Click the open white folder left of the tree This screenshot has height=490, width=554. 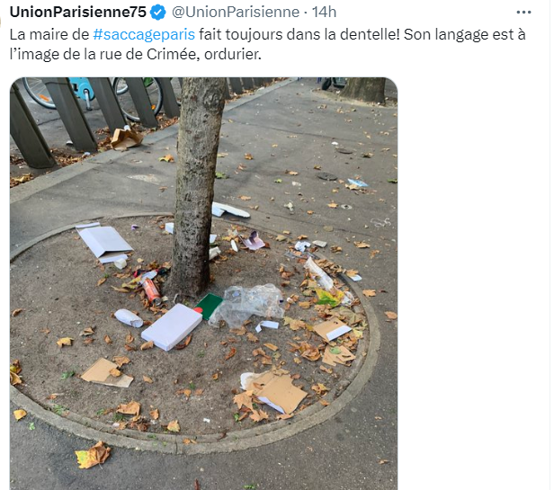tap(104, 243)
